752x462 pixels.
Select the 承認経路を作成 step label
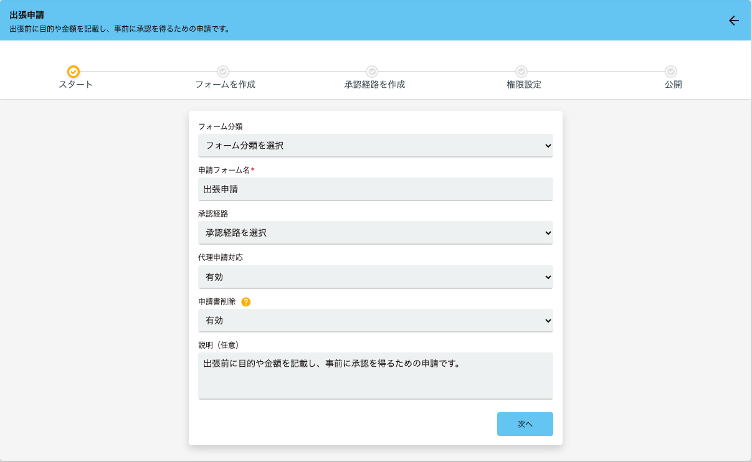[x=374, y=85]
